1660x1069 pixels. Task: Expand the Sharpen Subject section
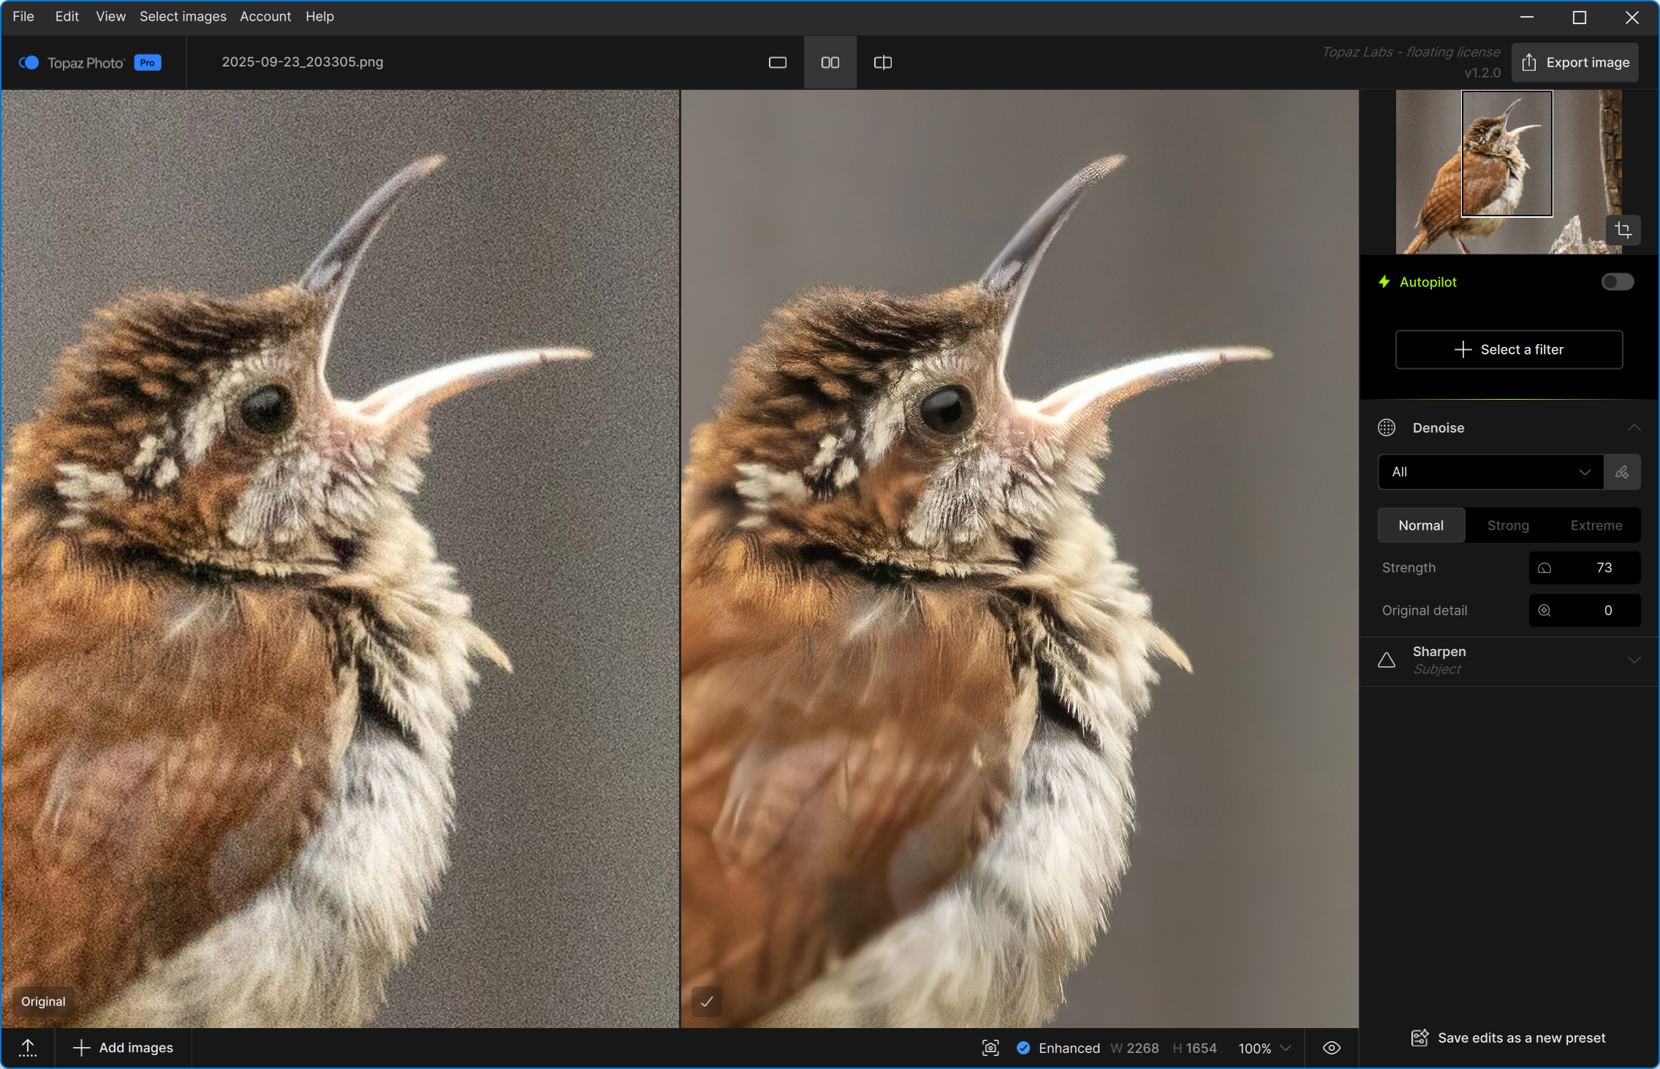coord(1634,661)
